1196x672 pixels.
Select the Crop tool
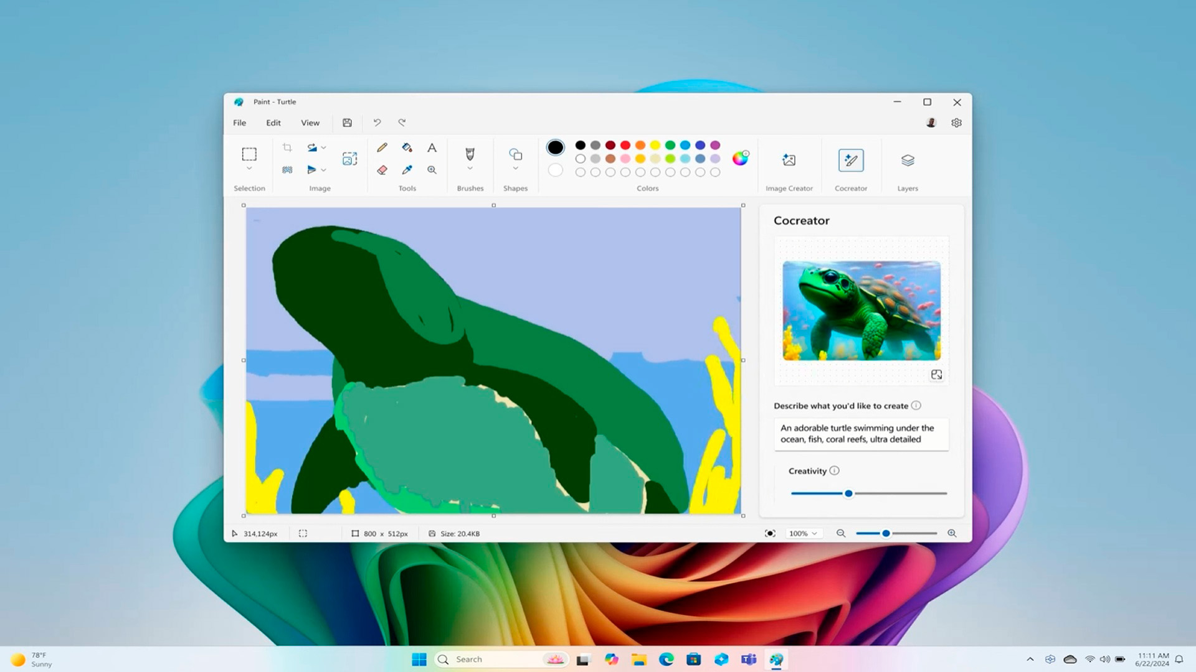[287, 147]
